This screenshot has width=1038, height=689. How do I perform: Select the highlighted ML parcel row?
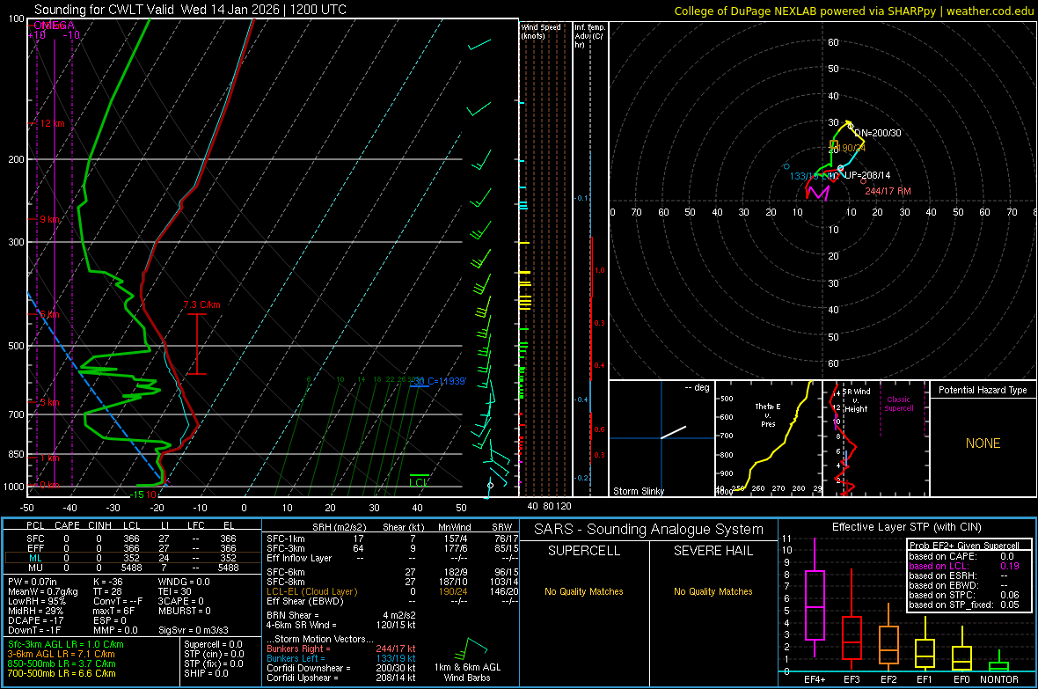tap(133, 558)
